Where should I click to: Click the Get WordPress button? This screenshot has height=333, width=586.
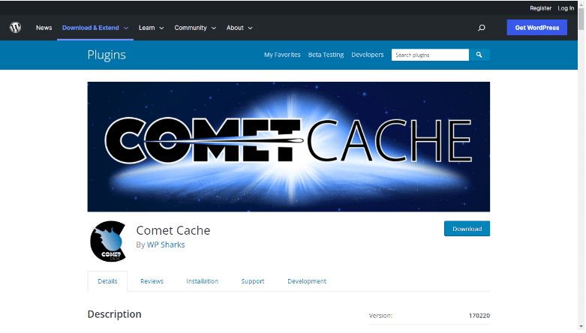[x=536, y=28]
